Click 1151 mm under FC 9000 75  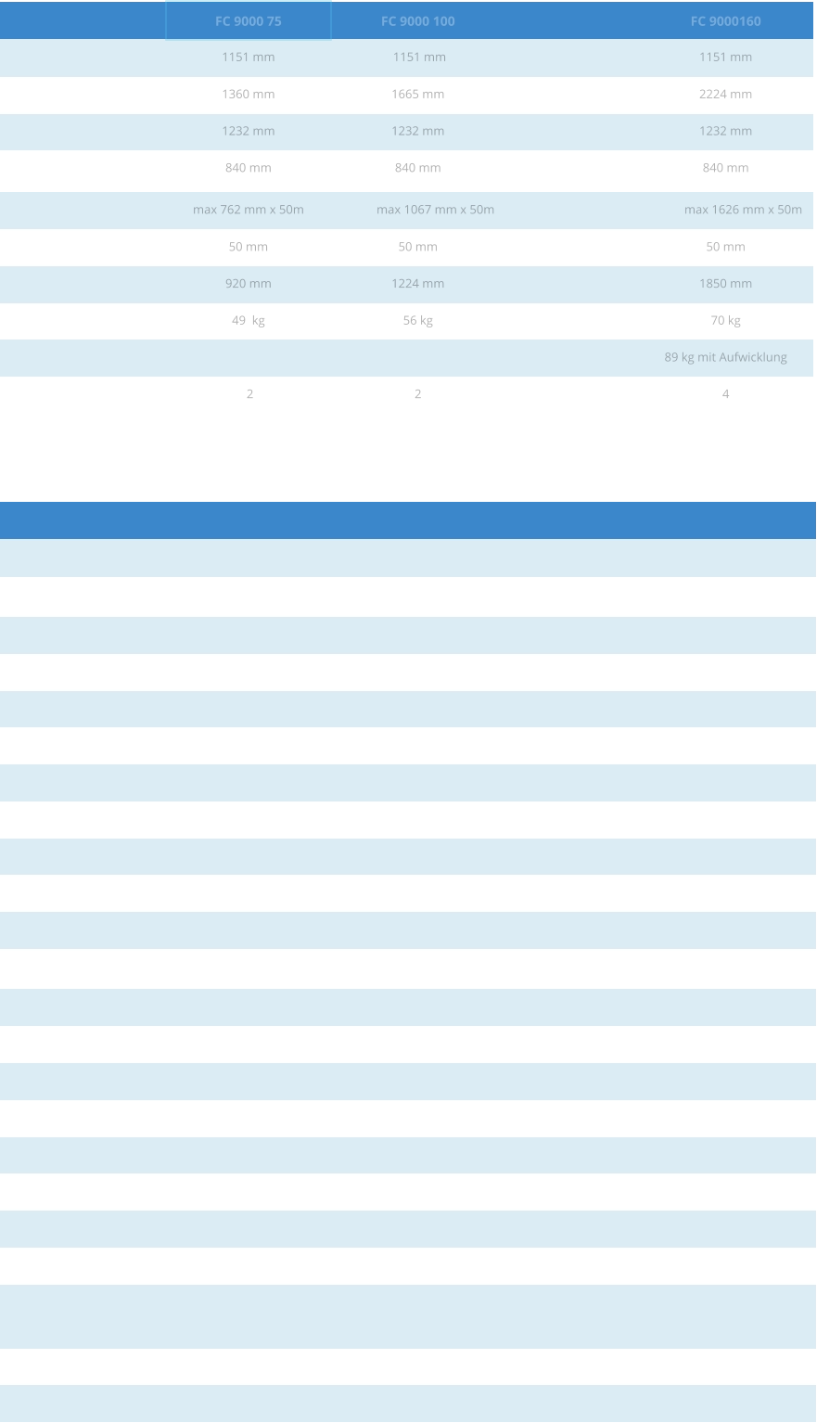pos(249,58)
